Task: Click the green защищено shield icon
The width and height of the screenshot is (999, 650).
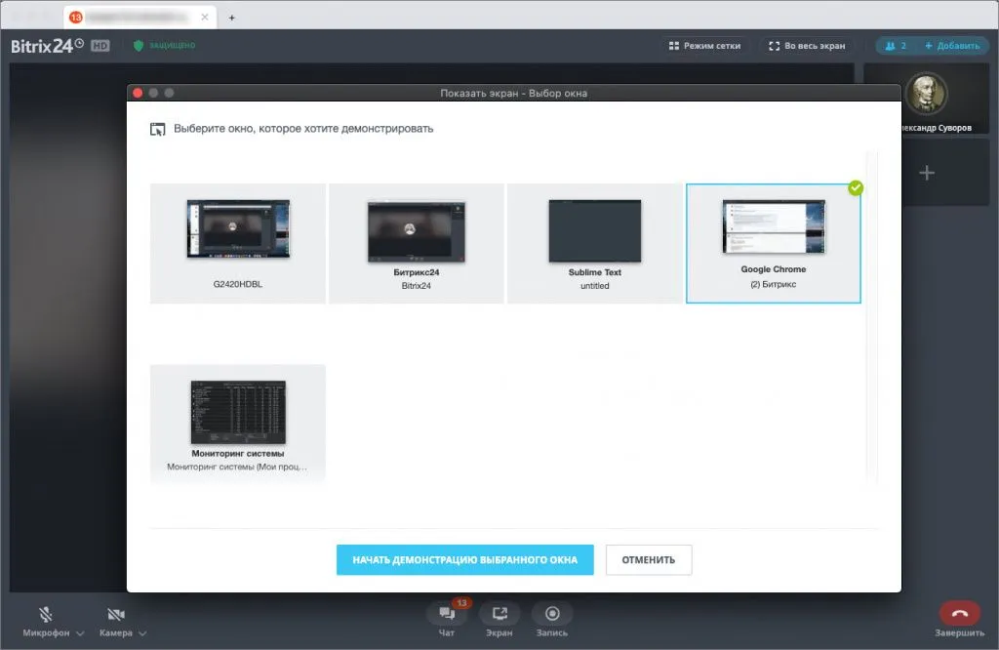Action: point(139,46)
